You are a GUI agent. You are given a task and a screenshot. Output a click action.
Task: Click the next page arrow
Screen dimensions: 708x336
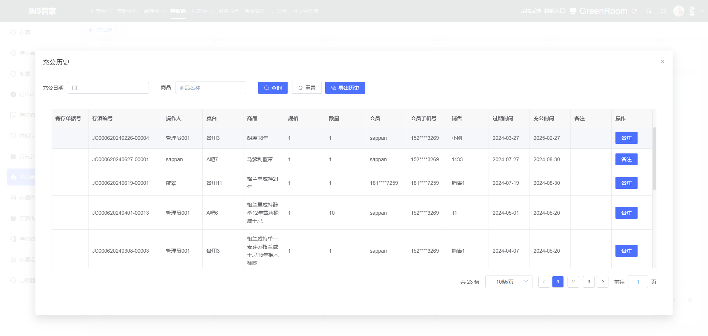click(603, 282)
